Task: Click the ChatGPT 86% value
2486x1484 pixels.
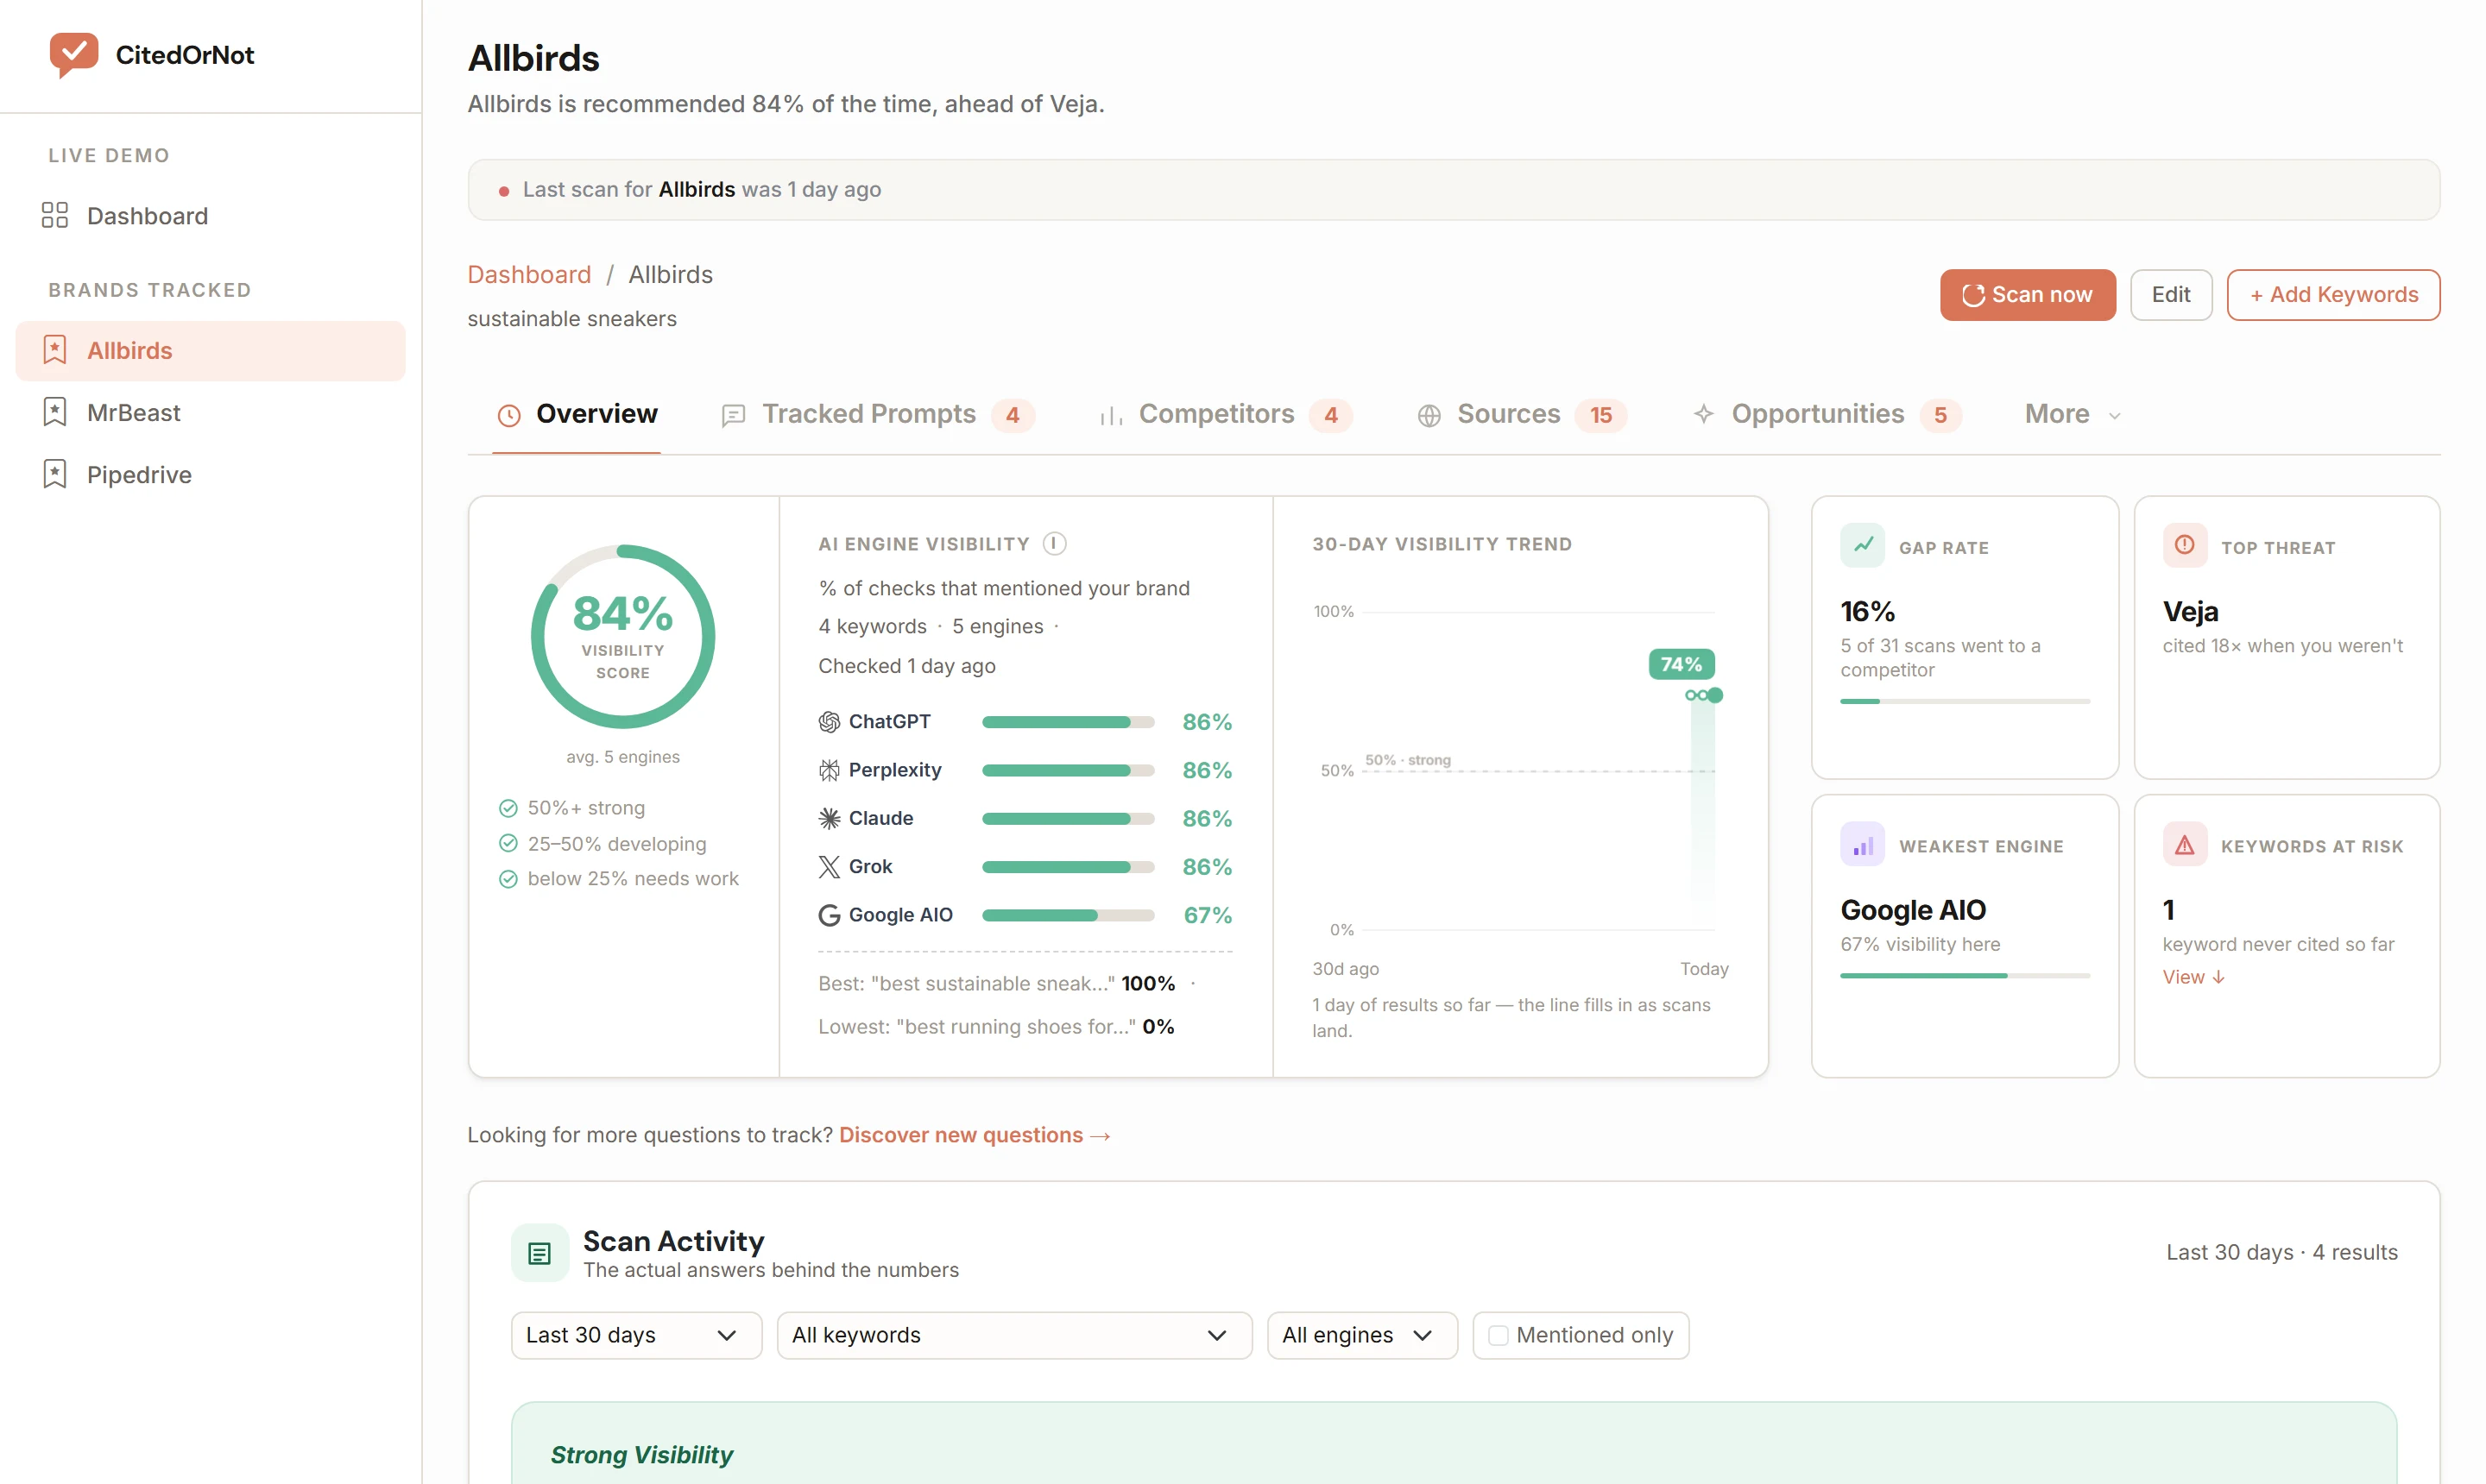Action: [1207, 722]
